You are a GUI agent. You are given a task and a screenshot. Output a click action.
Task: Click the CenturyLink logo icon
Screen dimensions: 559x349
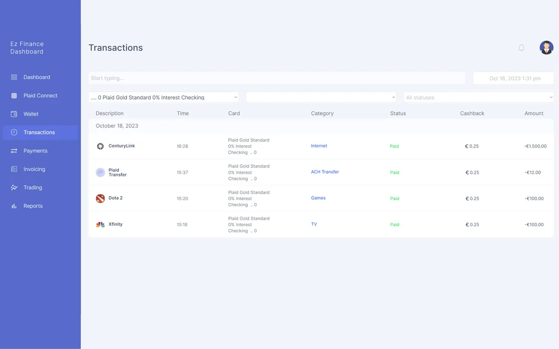[100, 146]
